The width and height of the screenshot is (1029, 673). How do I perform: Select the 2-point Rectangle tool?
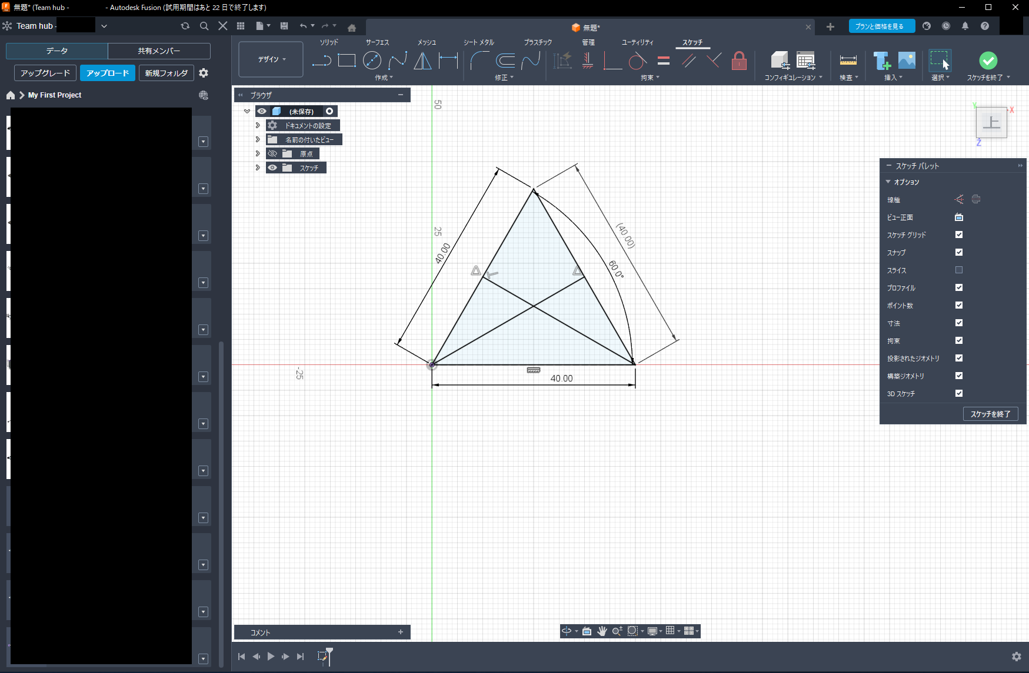pos(347,61)
